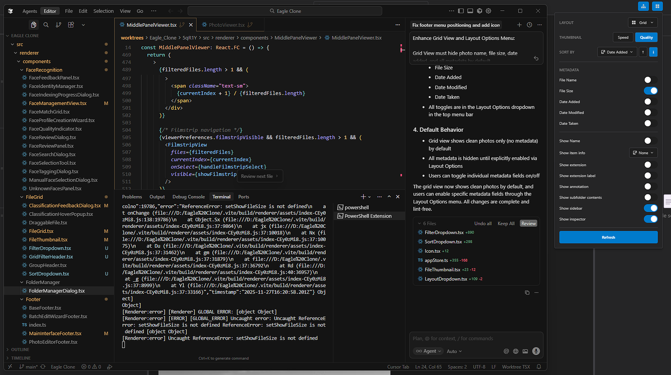Image resolution: width=671 pixels, height=375 pixels.
Task: Disable the File Size metadata toggle
Action: [650, 91]
